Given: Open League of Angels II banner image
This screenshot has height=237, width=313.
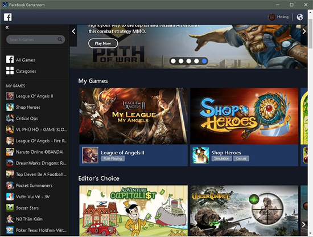Looking at the screenshot, I should coord(133,116).
